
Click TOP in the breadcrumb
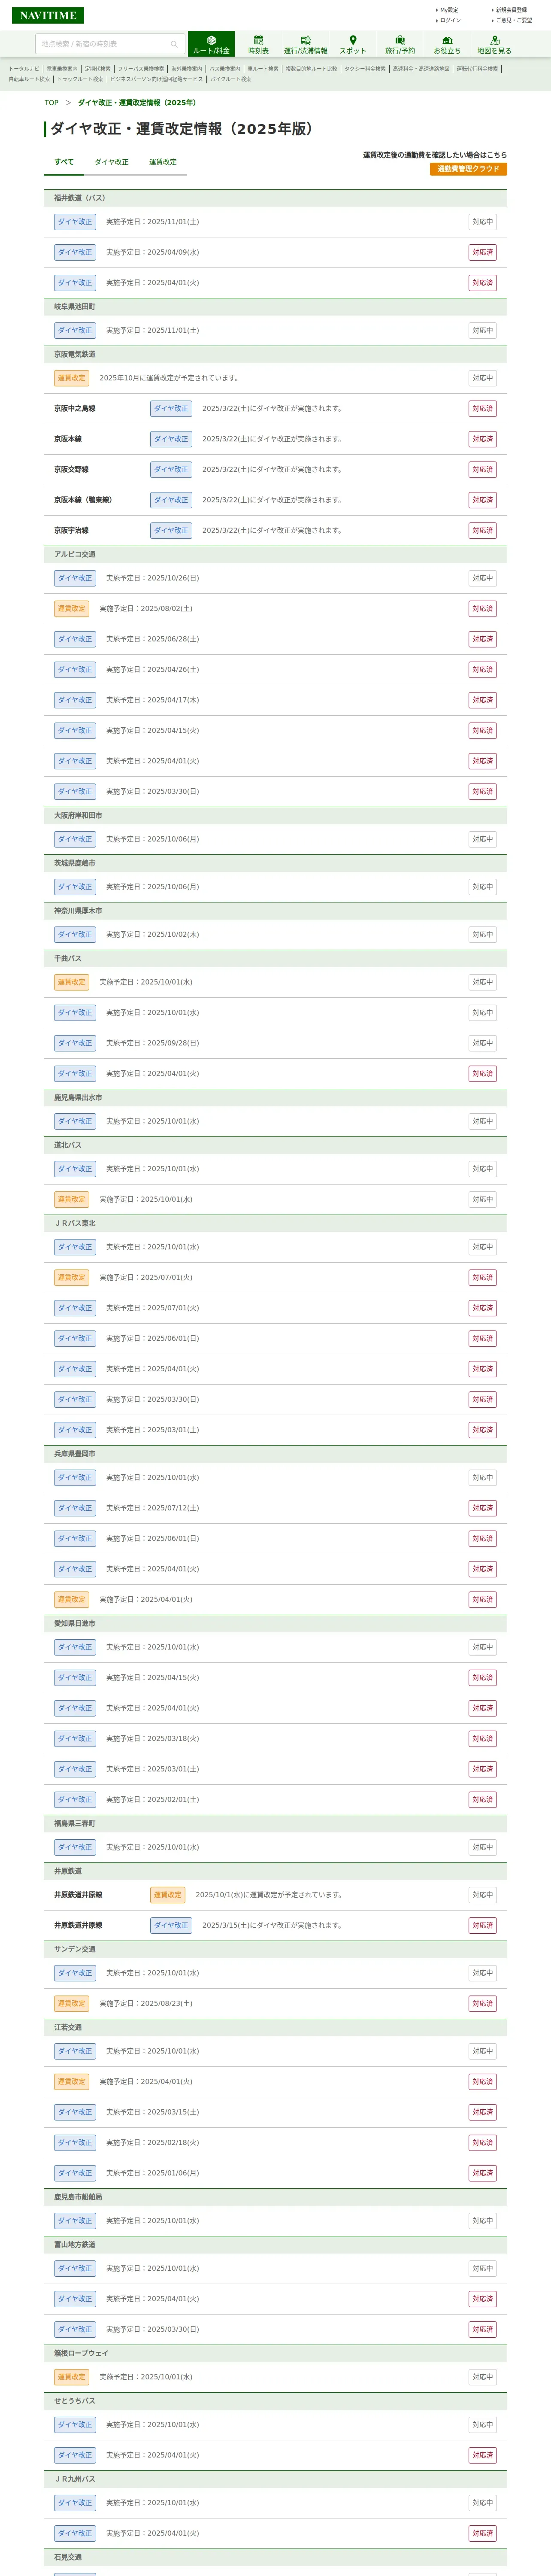click(51, 103)
